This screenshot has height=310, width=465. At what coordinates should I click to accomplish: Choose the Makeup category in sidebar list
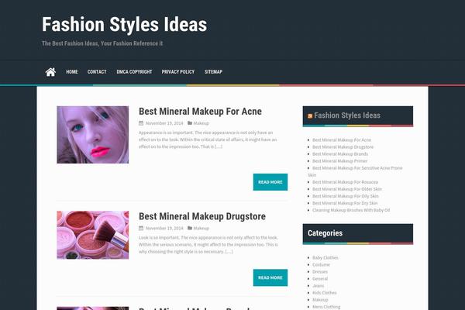point(320,300)
